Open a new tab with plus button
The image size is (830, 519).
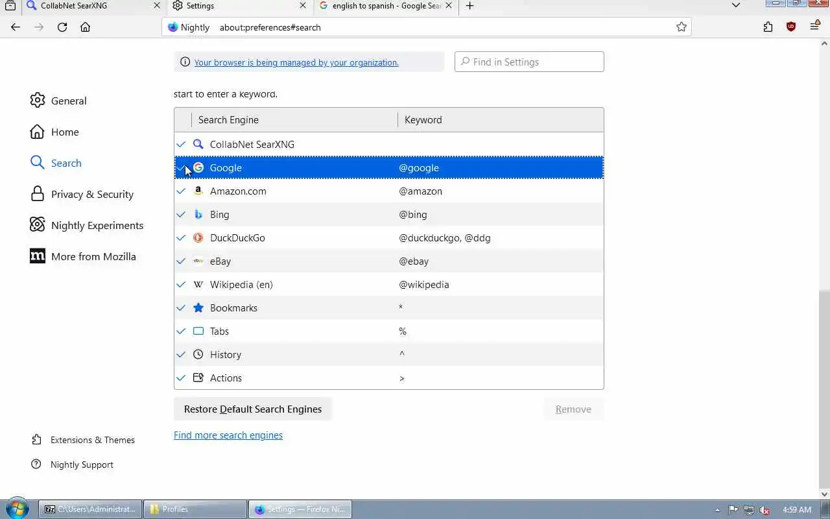point(470,6)
